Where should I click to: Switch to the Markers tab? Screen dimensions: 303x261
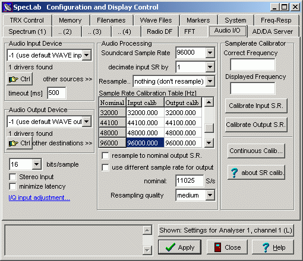click(x=198, y=20)
